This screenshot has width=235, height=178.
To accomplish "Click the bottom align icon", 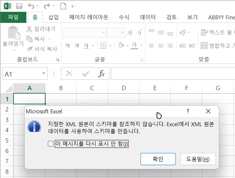I will coord(170,34).
